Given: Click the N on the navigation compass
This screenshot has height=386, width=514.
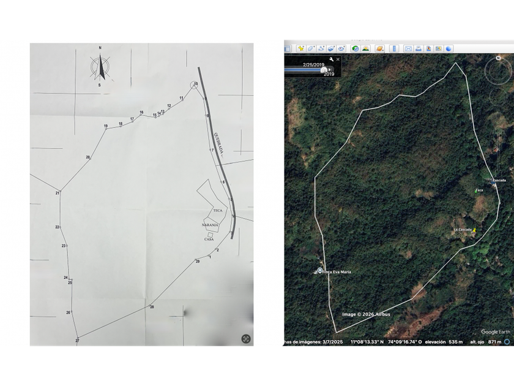Looking at the screenshot, I should pyautogui.click(x=498, y=58).
